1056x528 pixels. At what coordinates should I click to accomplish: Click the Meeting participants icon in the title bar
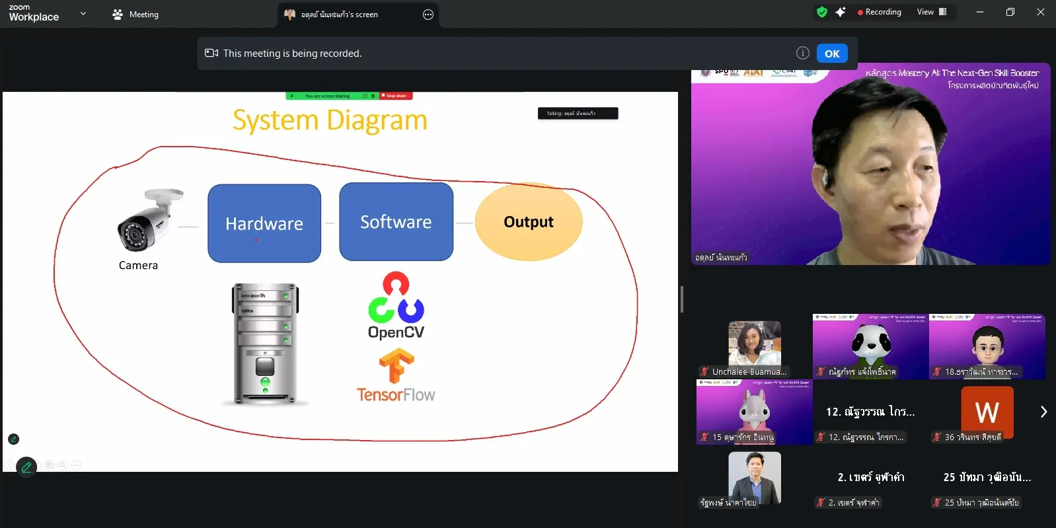pyautogui.click(x=118, y=15)
